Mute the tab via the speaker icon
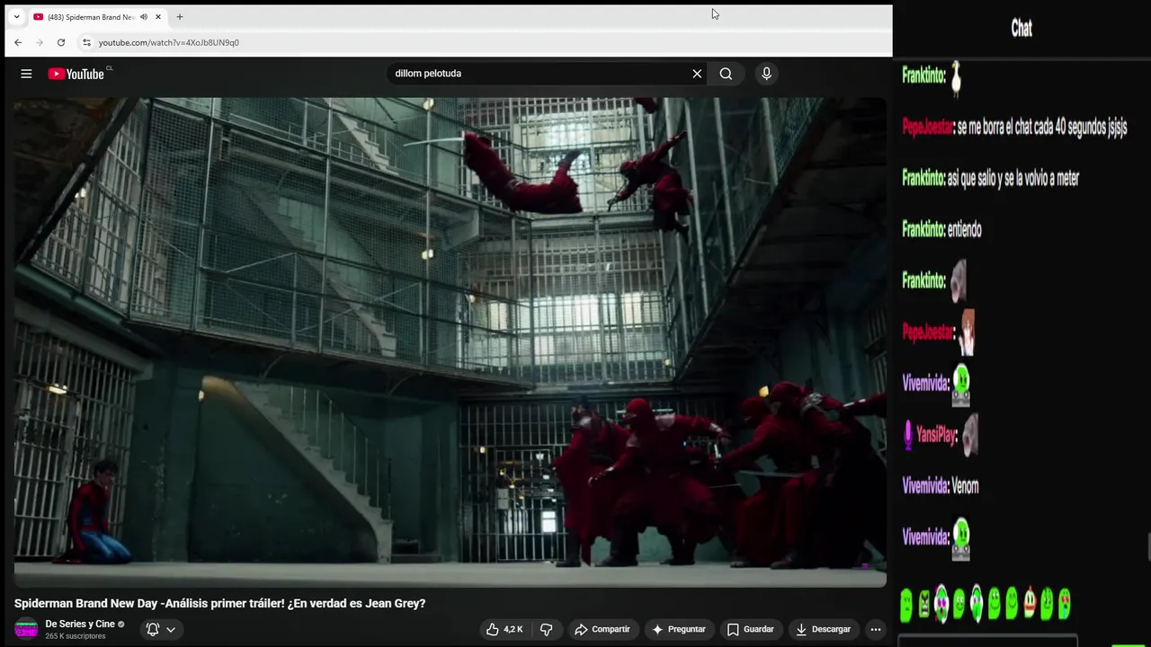Screen dimensions: 1151x647 pos(144,17)
